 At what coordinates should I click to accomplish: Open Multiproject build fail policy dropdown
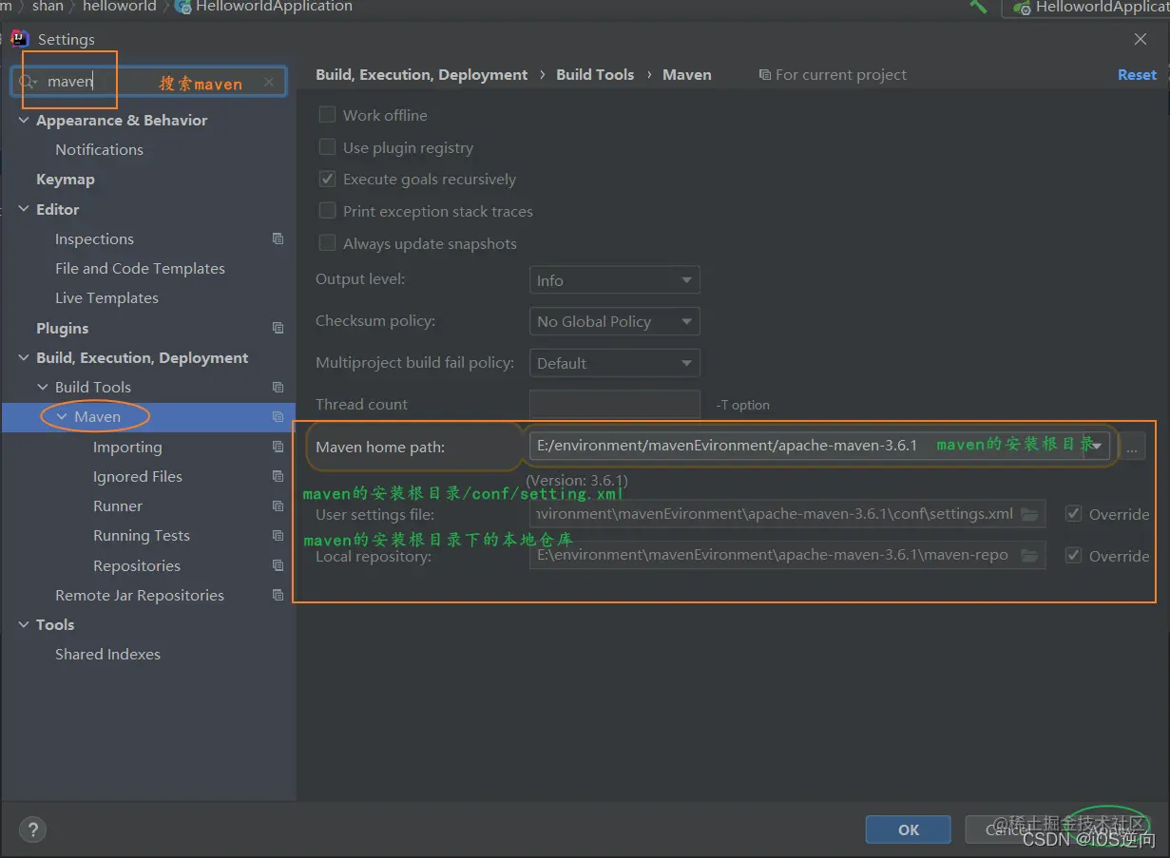click(x=614, y=363)
